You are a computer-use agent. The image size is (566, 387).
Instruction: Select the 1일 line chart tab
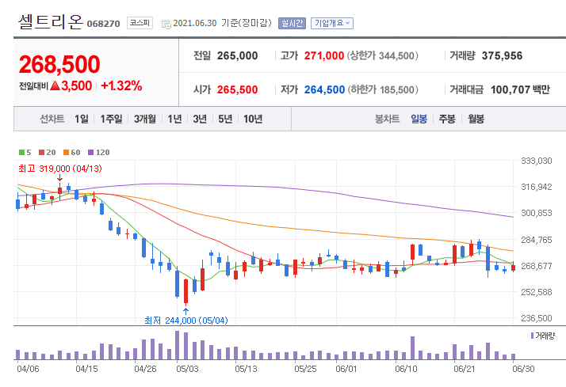82,119
